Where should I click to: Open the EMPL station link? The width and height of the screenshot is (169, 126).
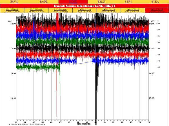coord(44,2)
